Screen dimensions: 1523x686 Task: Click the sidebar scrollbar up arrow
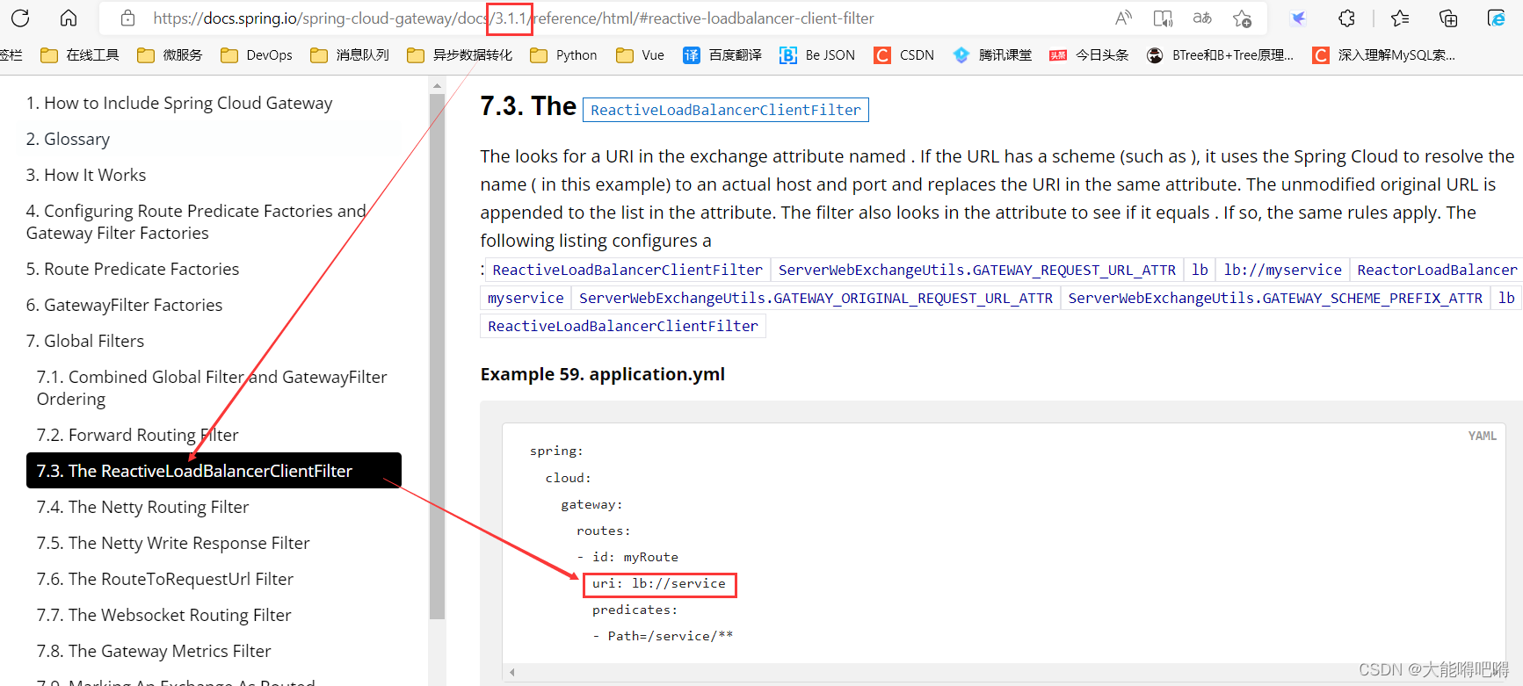click(437, 85)
